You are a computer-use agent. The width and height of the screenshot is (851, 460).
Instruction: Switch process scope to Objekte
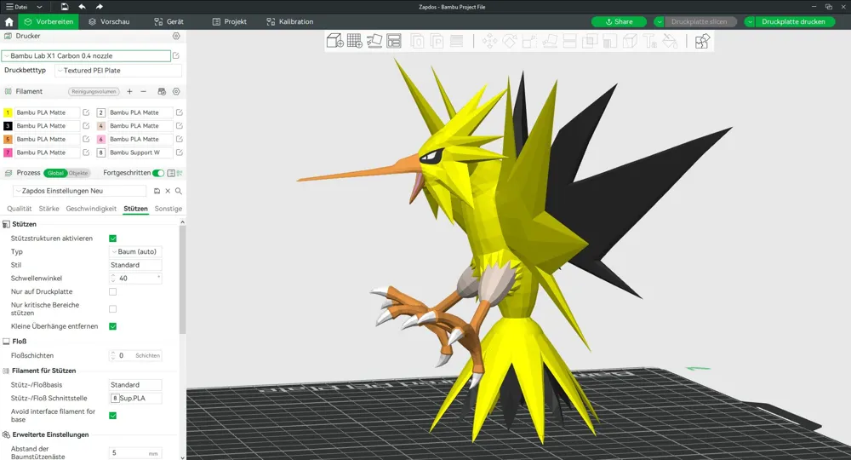[78, 173]
